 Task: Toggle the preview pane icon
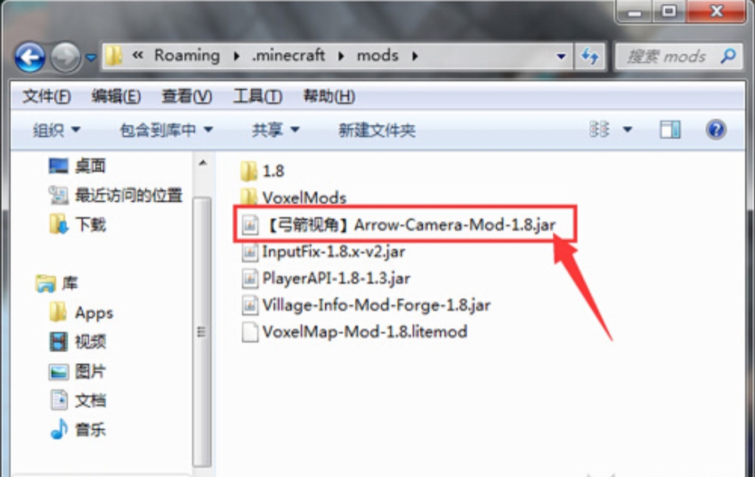tap(670, 129)
